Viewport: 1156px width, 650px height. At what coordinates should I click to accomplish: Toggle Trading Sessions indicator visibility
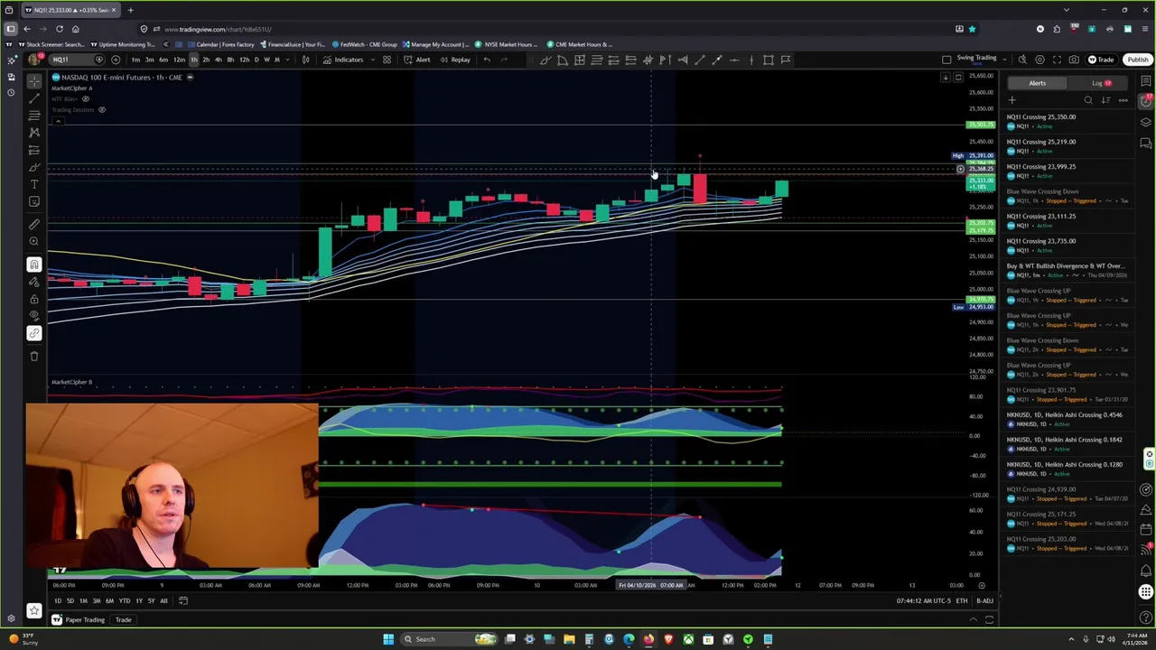click(x=102, y=109)
